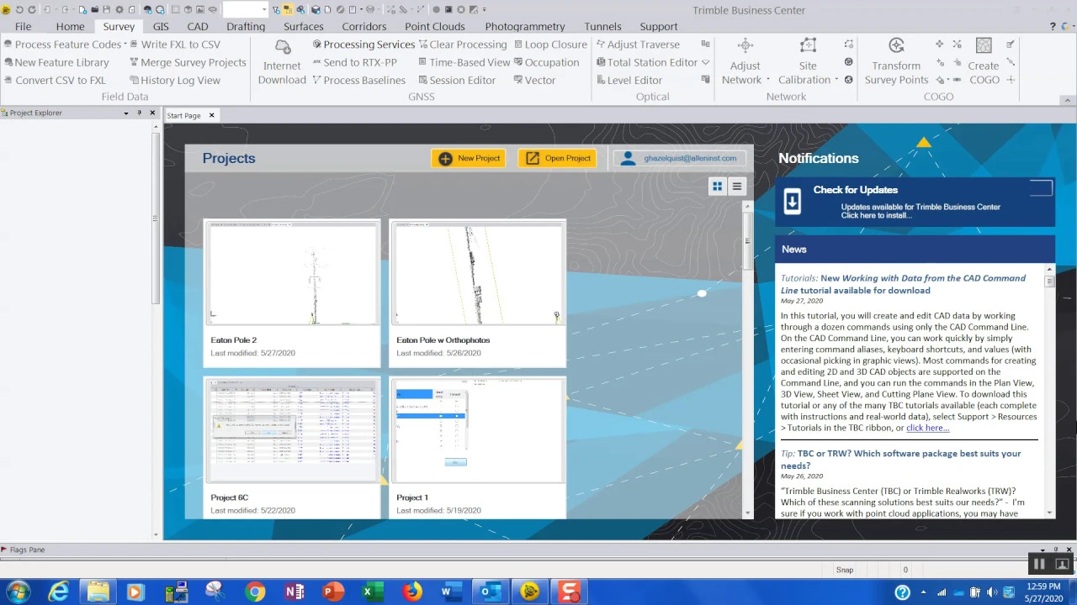Close the Start Page tab

pyautogui.click(x=211, y=115)
